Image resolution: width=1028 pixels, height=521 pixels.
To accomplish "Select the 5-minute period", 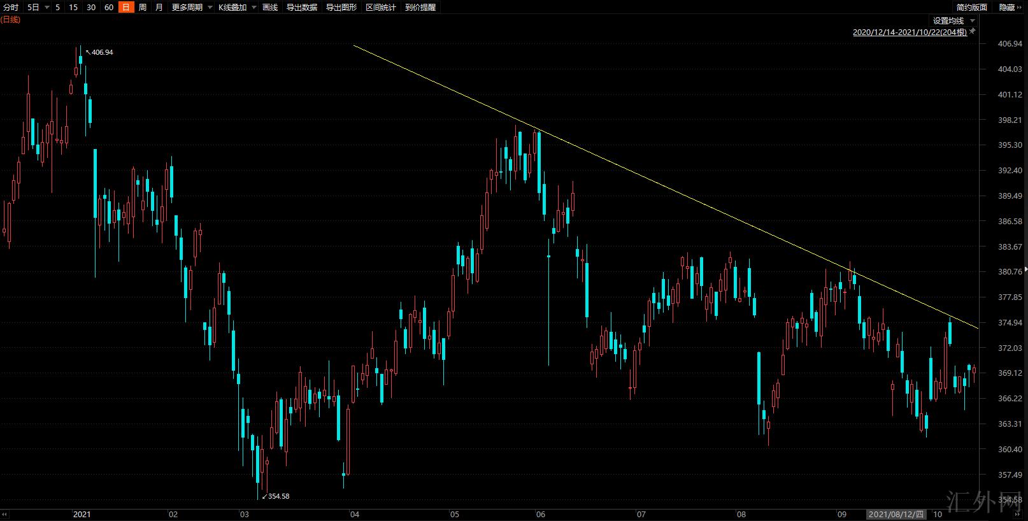I will [x=58, y=7].
